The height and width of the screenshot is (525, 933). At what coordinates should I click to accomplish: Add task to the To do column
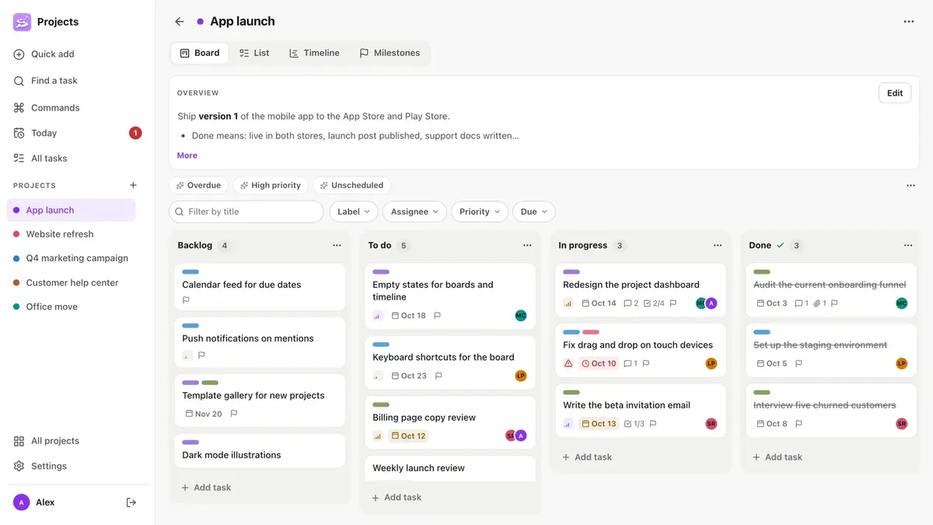397,498
